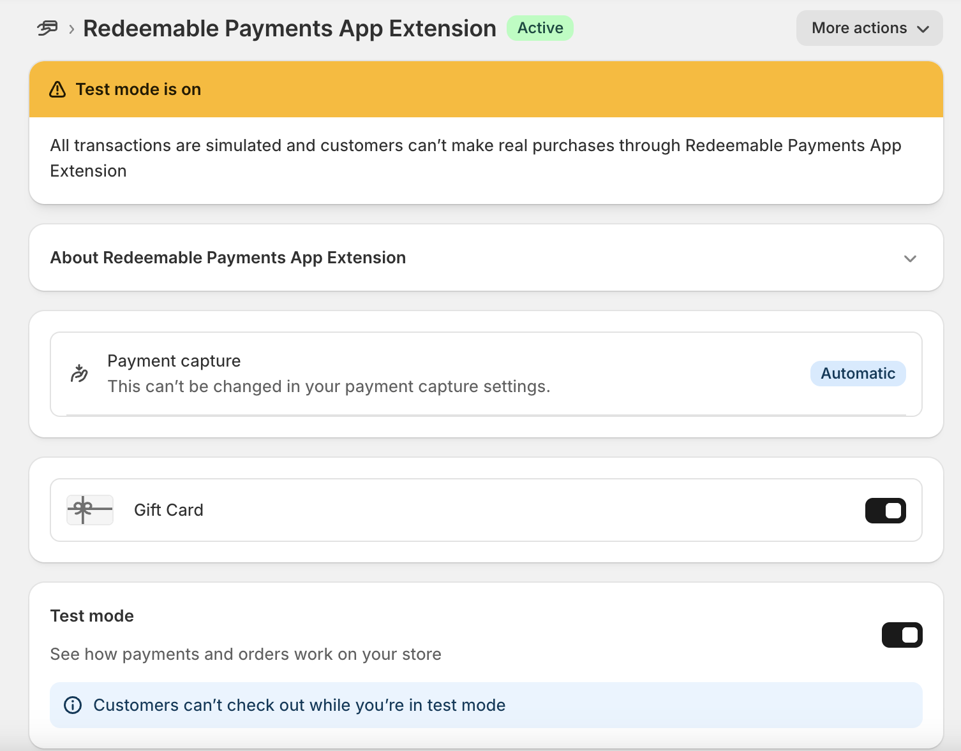Click the info circle icon
961x751 pixels.
point(73,705)
